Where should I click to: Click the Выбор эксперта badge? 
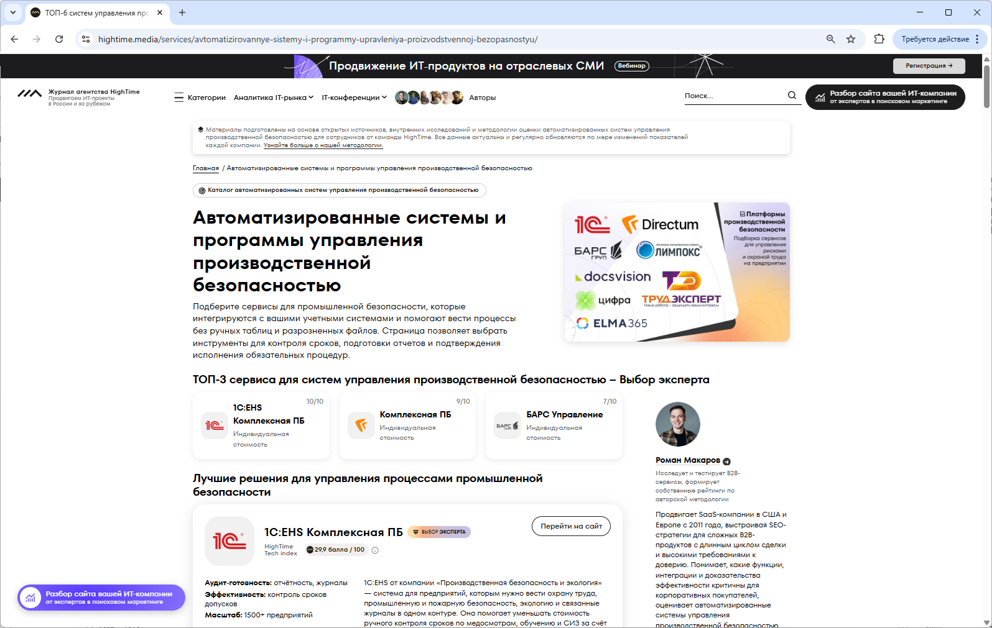[x=439, y=532]
